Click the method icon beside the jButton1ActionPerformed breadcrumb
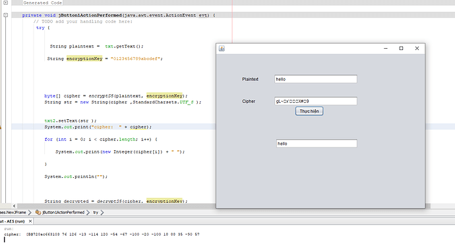The height and width of the screenshot is (243, 455). 38,212
